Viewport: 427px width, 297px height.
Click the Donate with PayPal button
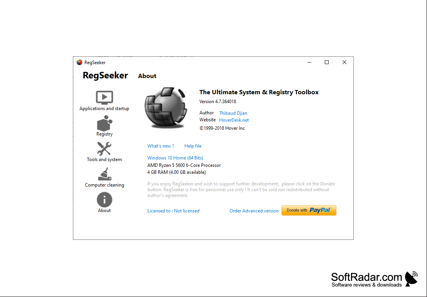click(x=309, y=210)
